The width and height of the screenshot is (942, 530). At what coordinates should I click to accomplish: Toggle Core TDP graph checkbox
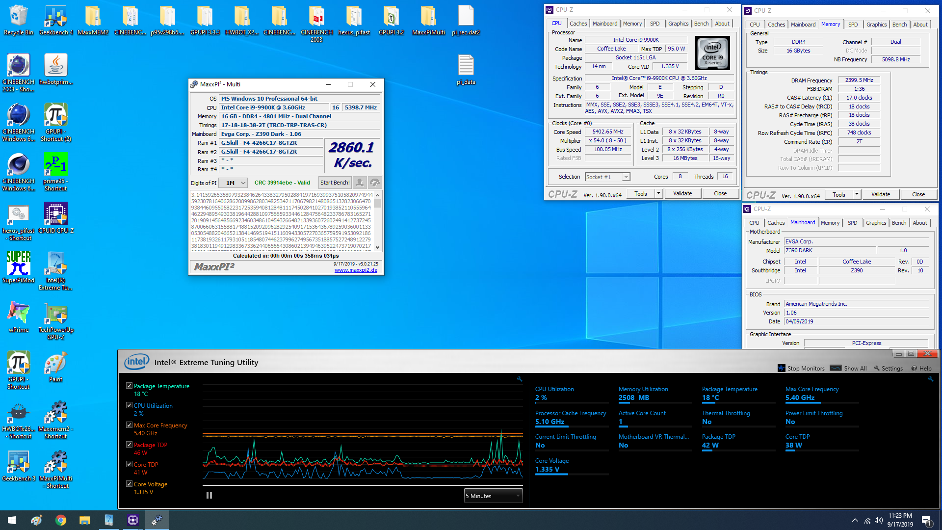129,464
